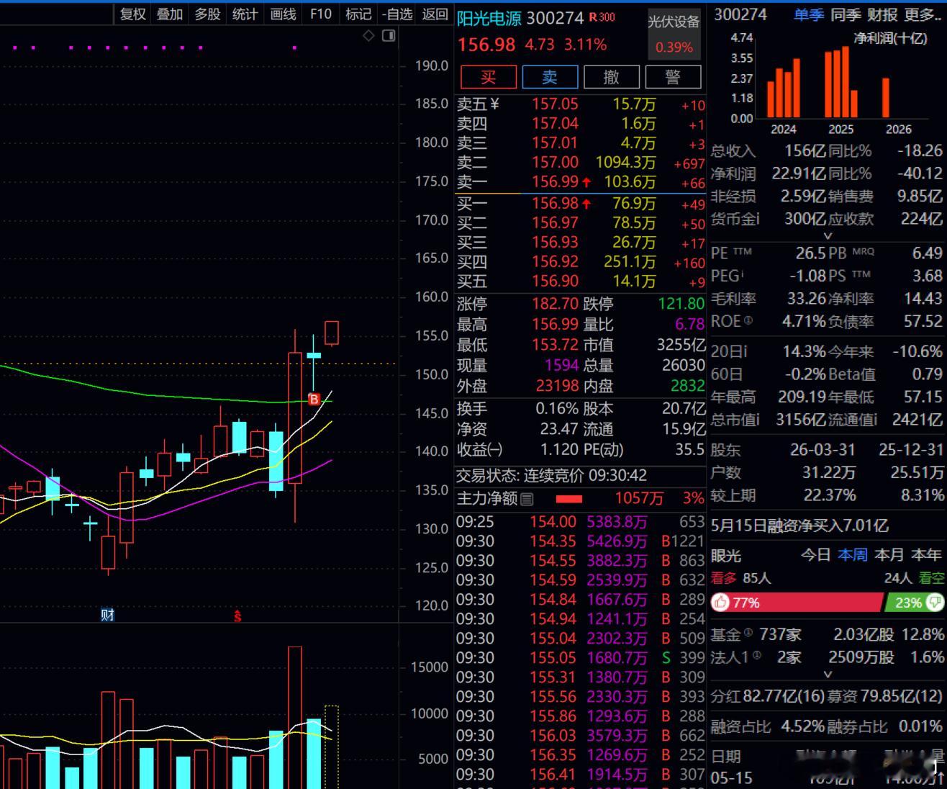Screen dimensions: 947x789
Task: Click the red 买 buy button
Action: pyautogui.click(x=489, y=77)
